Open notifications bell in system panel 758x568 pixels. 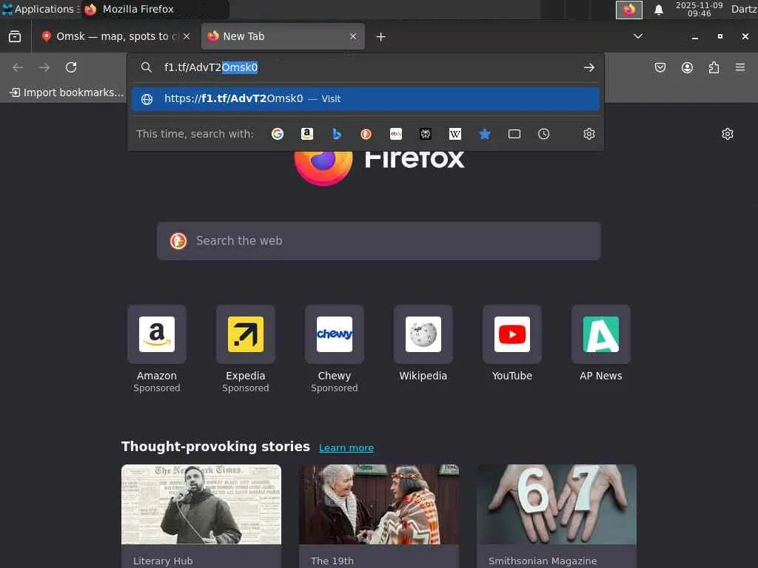coord(658,9)
